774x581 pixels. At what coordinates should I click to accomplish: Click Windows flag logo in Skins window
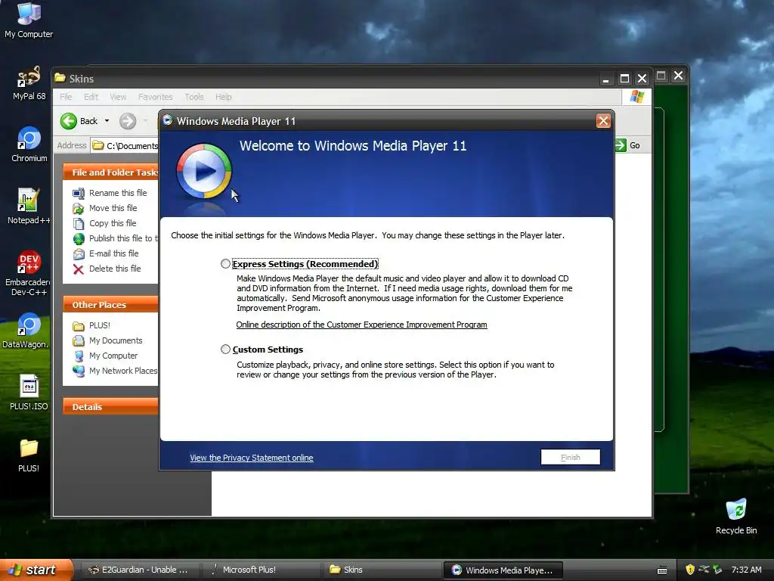point(636,96)
